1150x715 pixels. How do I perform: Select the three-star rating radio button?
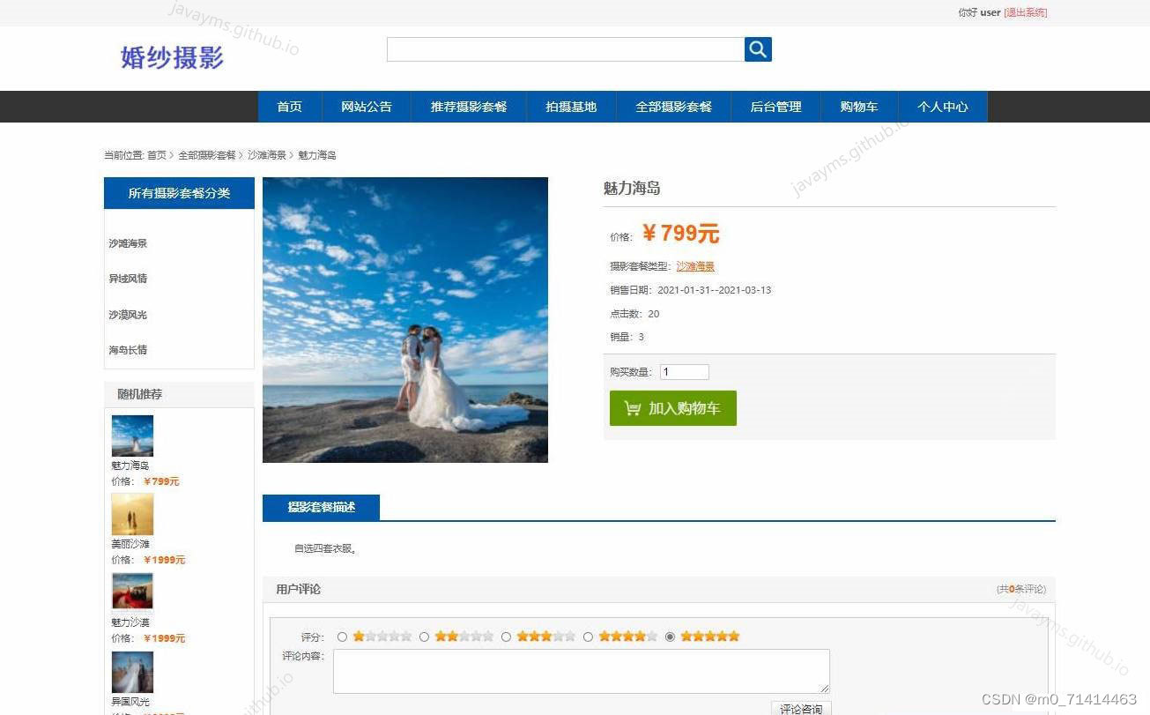tap(506, 637)
